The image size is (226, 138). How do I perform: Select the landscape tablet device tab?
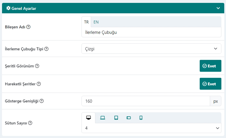tap(129, 118)
